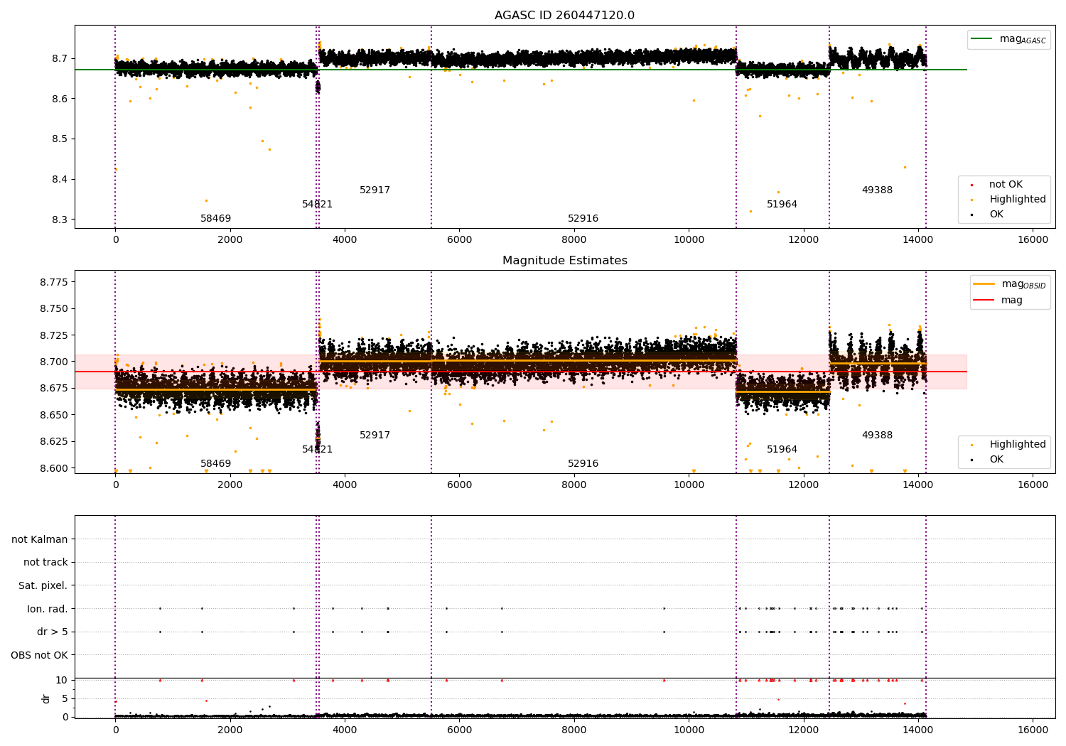
Task: Select the 'not OK' legend entry in top plot
Action: 1006,185
